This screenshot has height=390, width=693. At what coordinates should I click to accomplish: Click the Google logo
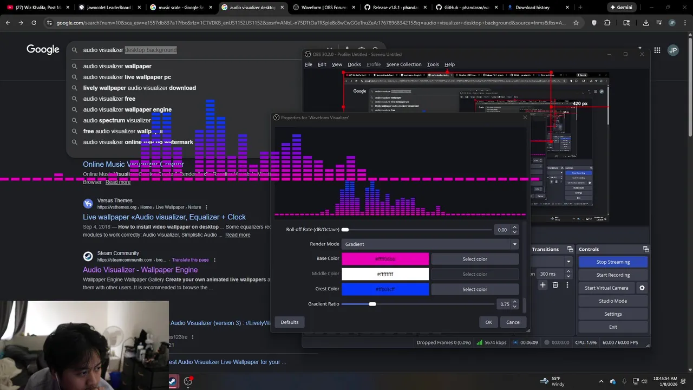click(43, 49)
